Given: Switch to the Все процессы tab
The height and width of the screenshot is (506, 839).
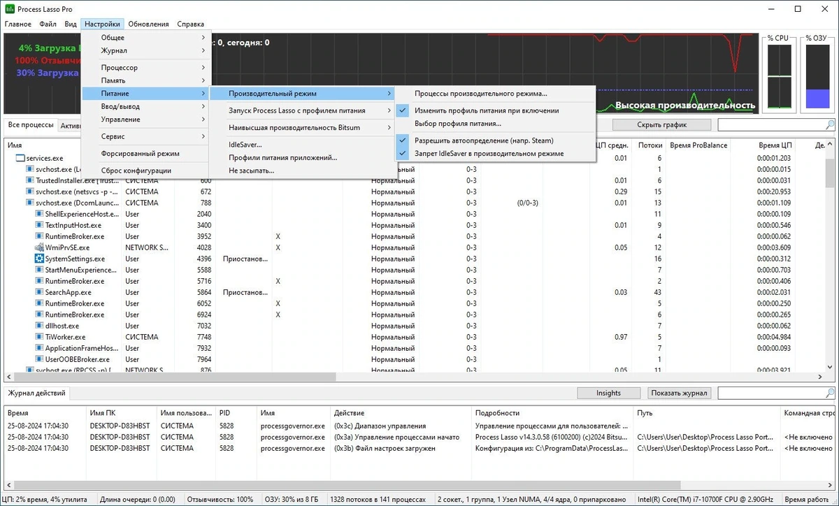Looking at the screenshot, I should click(x=30, y=124).
